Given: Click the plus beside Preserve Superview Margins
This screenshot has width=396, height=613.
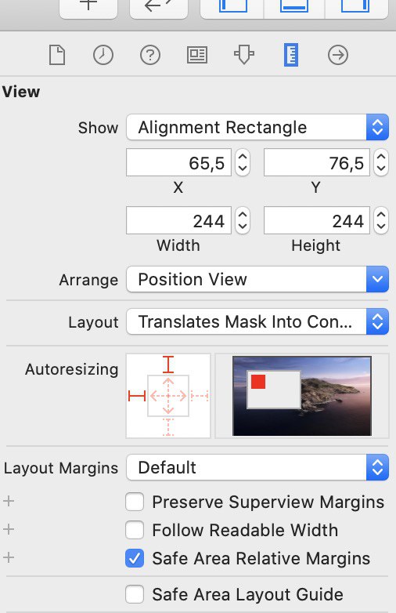Looking at the screenshot, I should tap(9, 501).
